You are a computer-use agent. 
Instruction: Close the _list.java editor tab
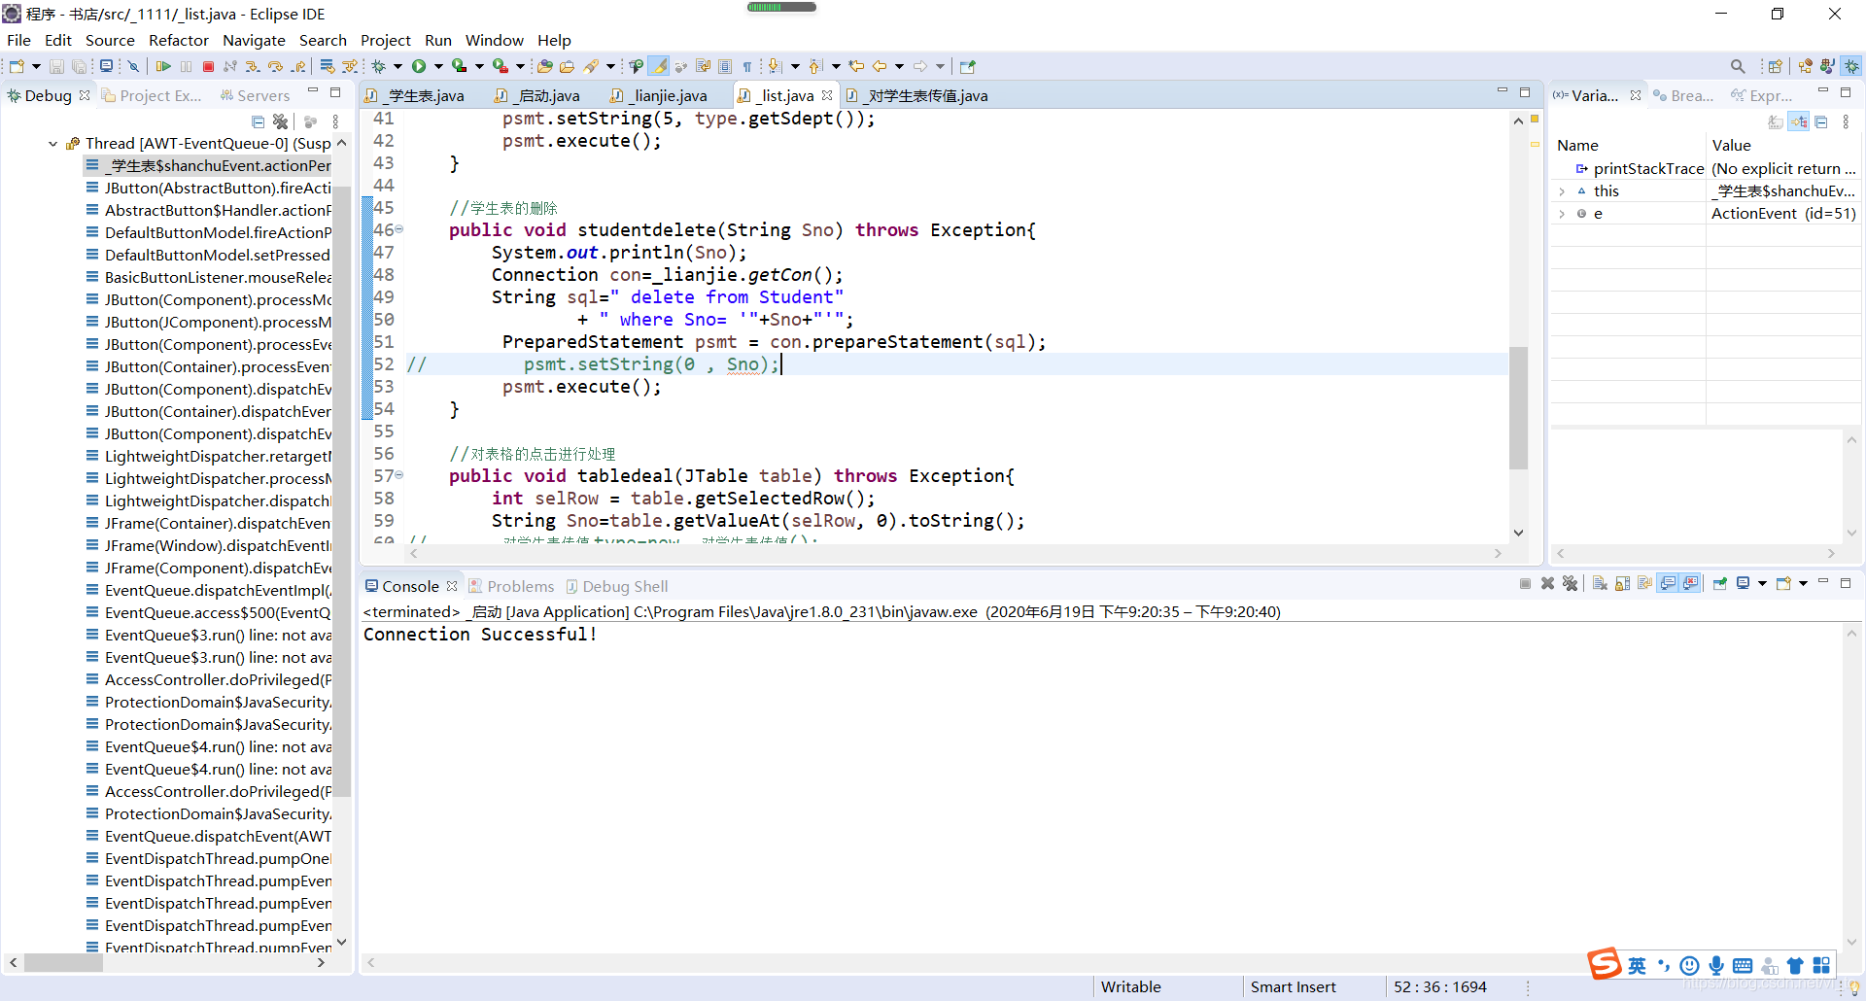pyautogui.click(x=827, y=95)
